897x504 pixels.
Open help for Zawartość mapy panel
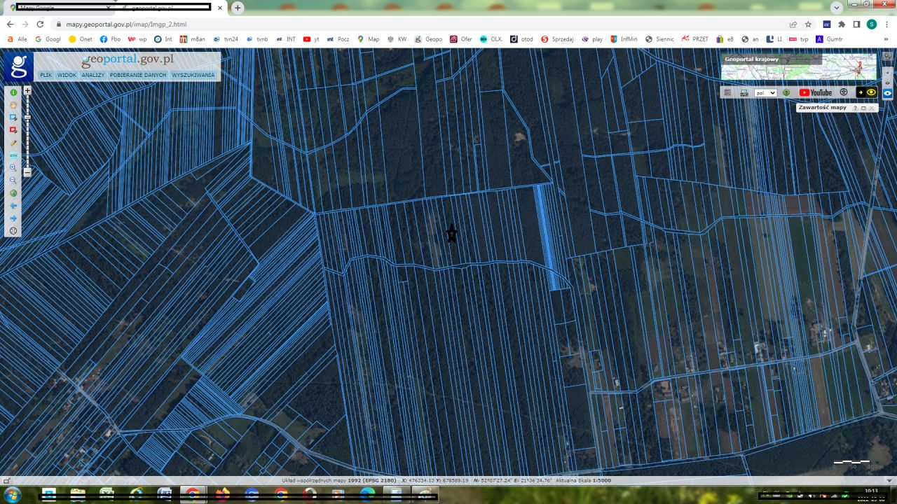click(x=856, y=108)
